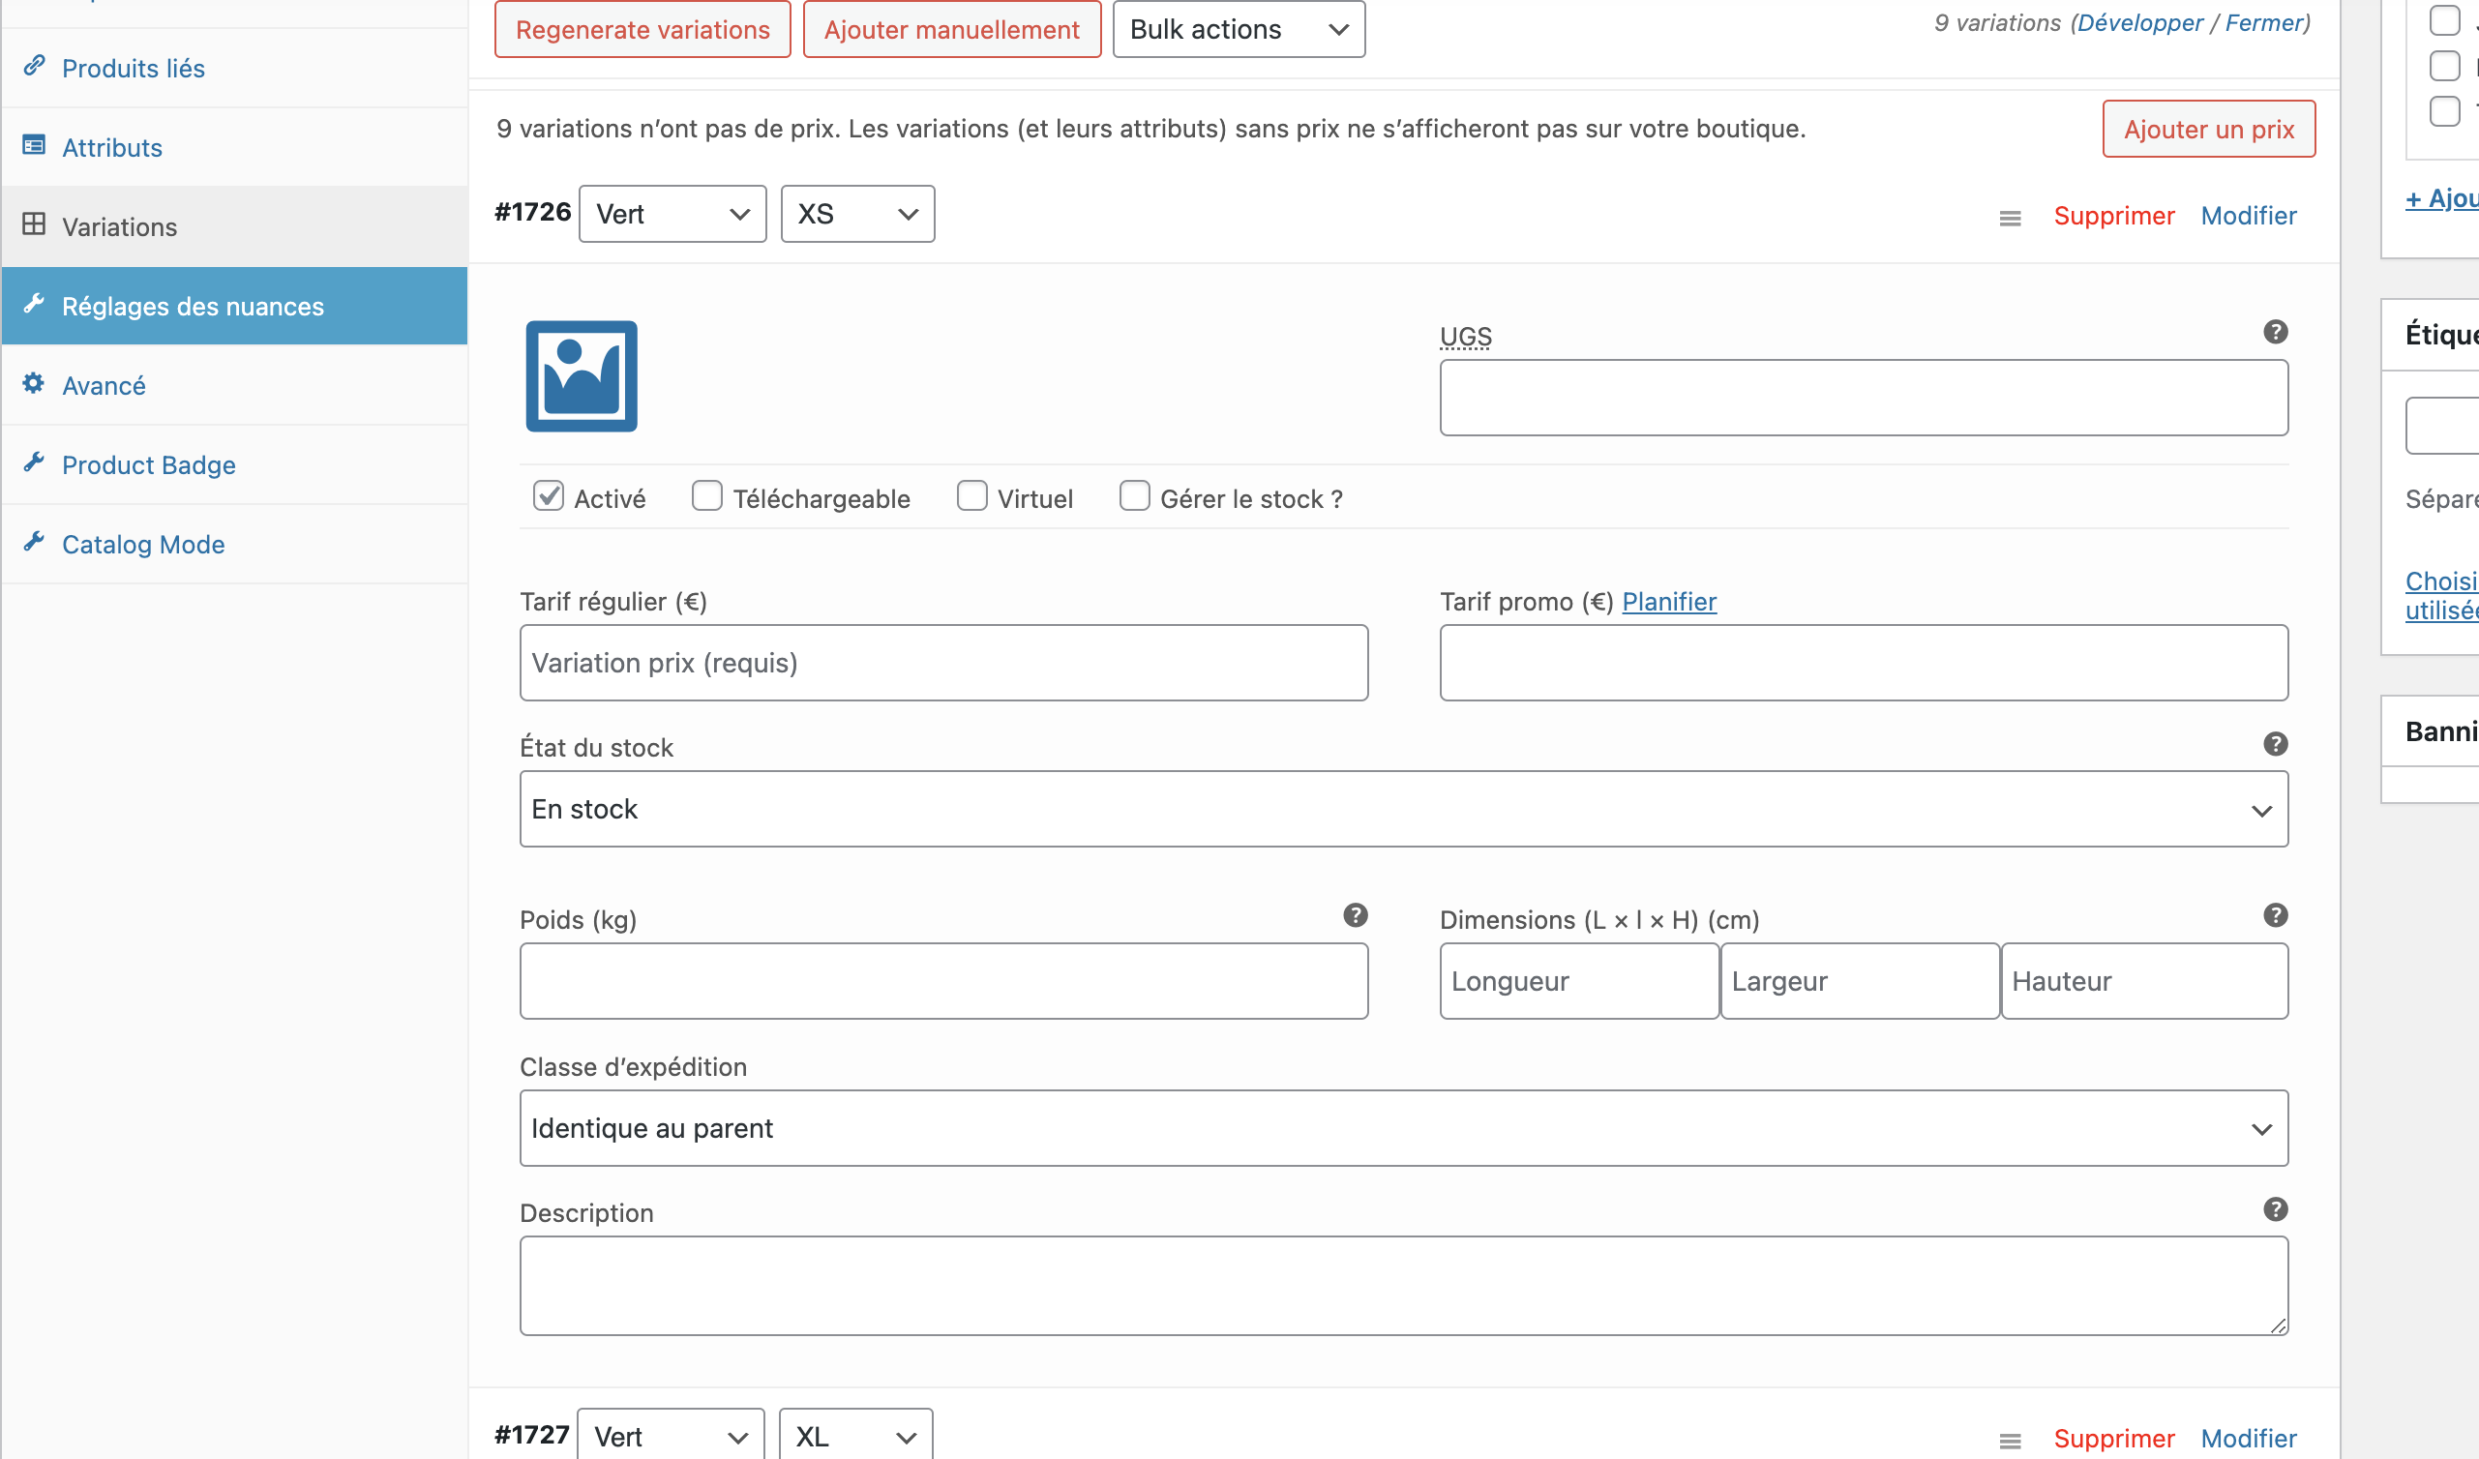
Task: Click help icon next to État du stock
Action: point(2275,744)
